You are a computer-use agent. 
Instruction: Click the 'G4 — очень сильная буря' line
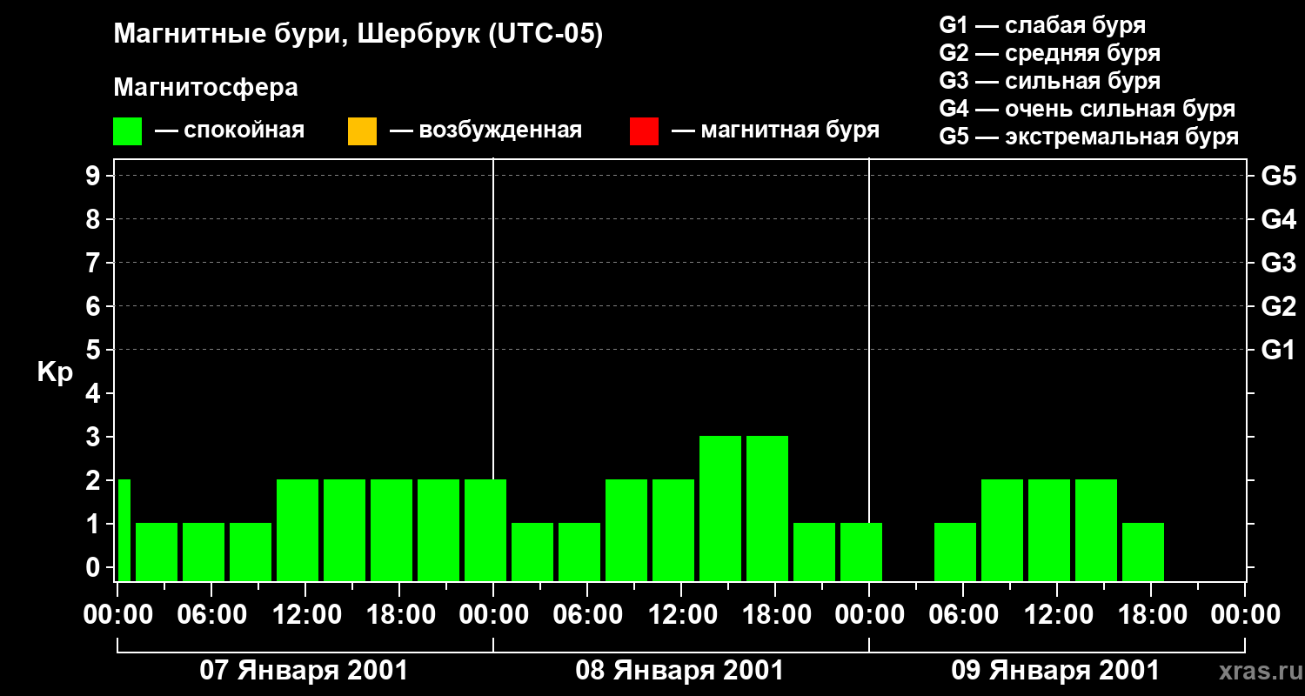point(1087,109)
